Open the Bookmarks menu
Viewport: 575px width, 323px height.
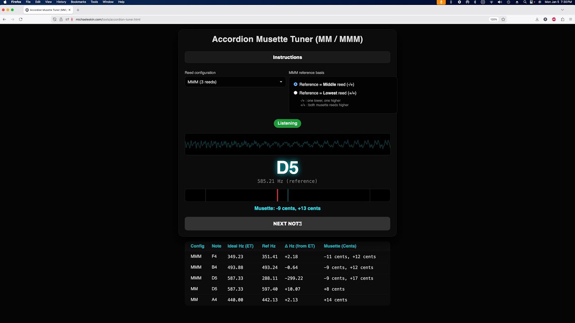[x=78, y=2]
